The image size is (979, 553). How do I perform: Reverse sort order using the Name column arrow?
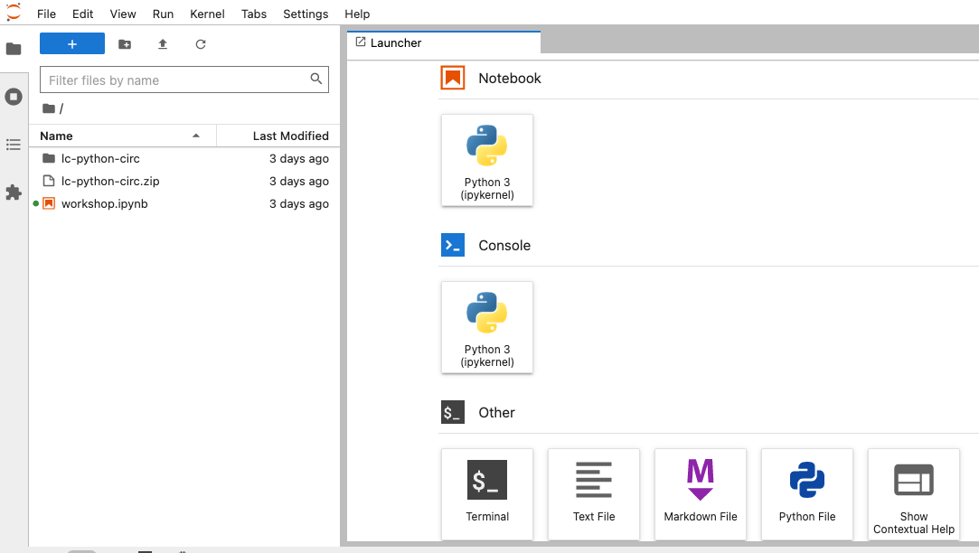point(196,136)
